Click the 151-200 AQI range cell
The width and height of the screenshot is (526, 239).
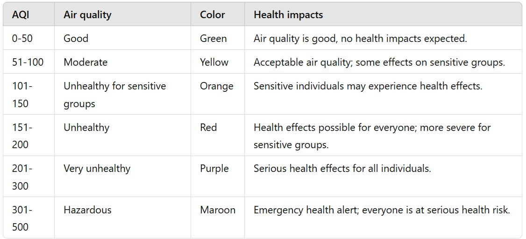21,136
